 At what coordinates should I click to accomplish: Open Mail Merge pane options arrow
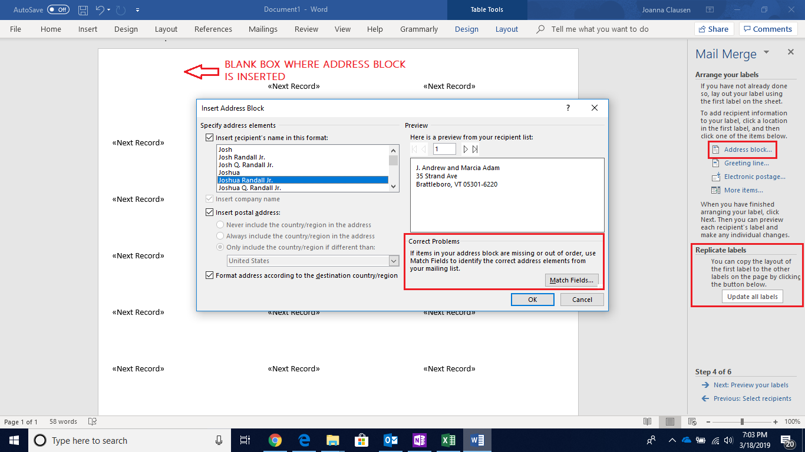(766, 52)
